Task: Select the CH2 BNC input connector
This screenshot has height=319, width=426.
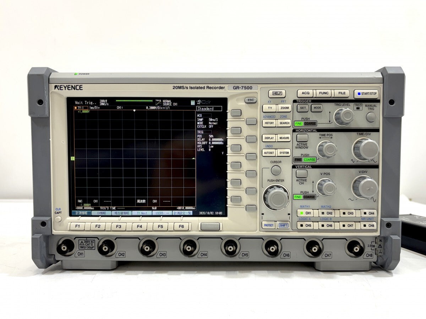Action: click(108, 247)
